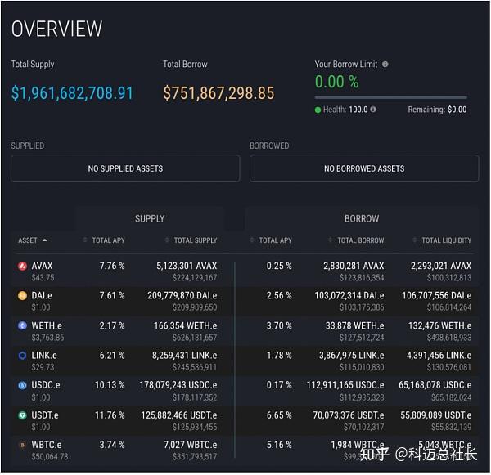This screenshot has height=475, width=491.
Task: Click total supply 125,882,466 USDT.e
Action: [x=179, y=415]
